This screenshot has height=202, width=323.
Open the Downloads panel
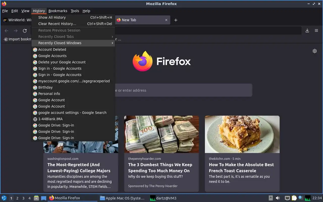[x=307, y=31]
